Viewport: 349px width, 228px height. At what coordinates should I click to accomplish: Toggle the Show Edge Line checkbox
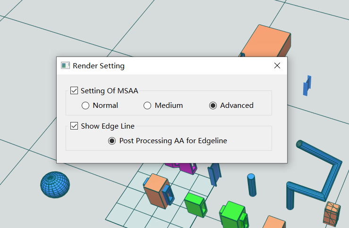click(x=74, y=126)
